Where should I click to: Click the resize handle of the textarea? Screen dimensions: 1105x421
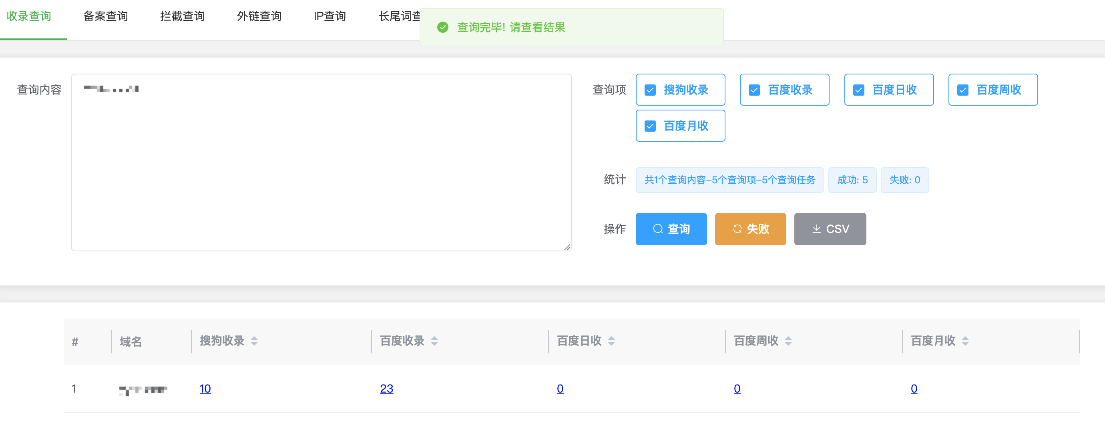[x=567, y=247]
